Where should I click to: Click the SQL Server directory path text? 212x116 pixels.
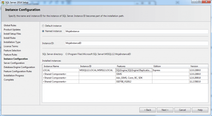98,54
